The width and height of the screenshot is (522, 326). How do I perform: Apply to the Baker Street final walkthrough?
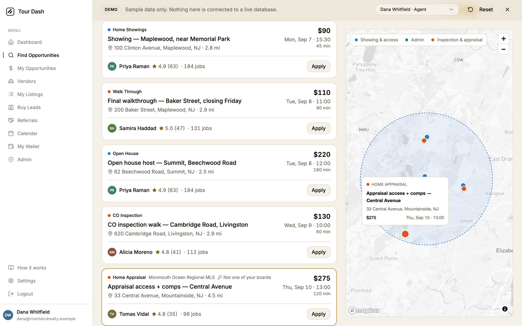(318, 128)
